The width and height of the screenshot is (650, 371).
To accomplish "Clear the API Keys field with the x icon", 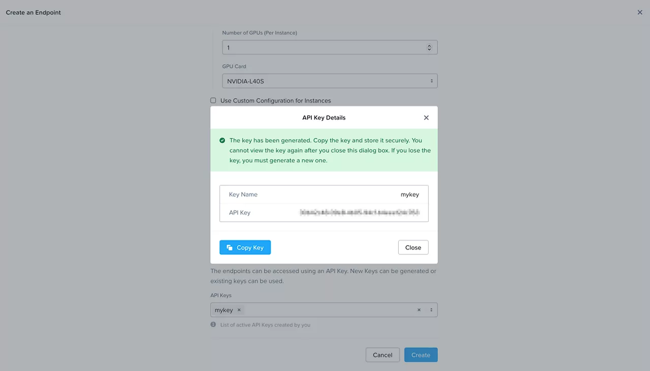I will pos(418,310).
